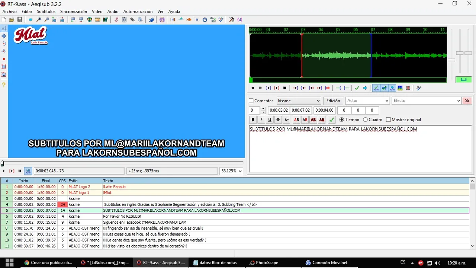Cycle tag hiding mode icon
476x268 pixels.
(x=239, y=20)
